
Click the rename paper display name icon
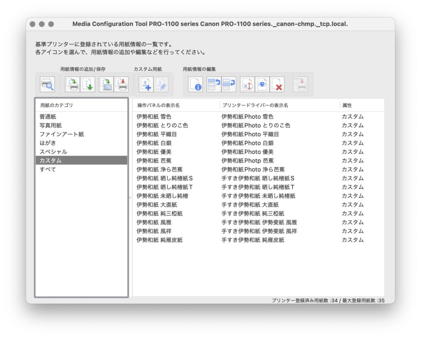pos(247,84)
